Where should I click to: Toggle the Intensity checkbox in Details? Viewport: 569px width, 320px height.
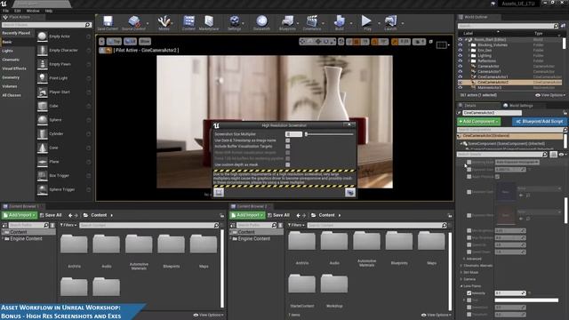(469, 292)
